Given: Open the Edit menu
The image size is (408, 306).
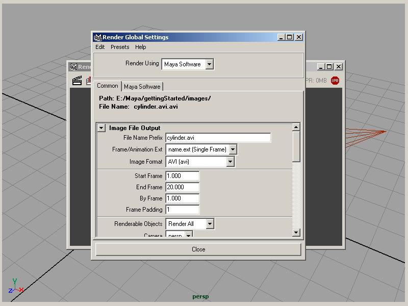Looking at the screenshot, I should (100, 47).
